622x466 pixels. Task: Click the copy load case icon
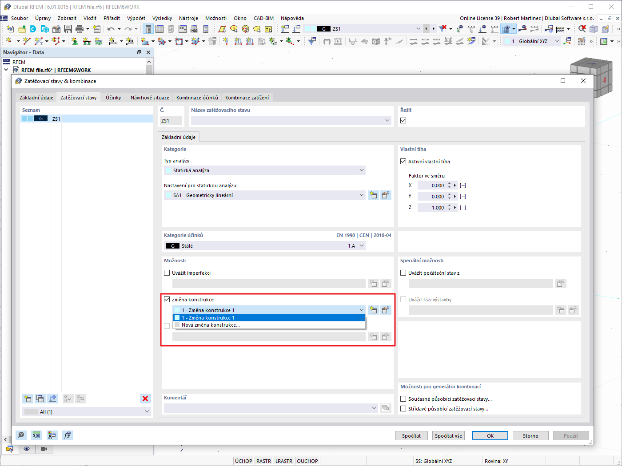point(40,399)
